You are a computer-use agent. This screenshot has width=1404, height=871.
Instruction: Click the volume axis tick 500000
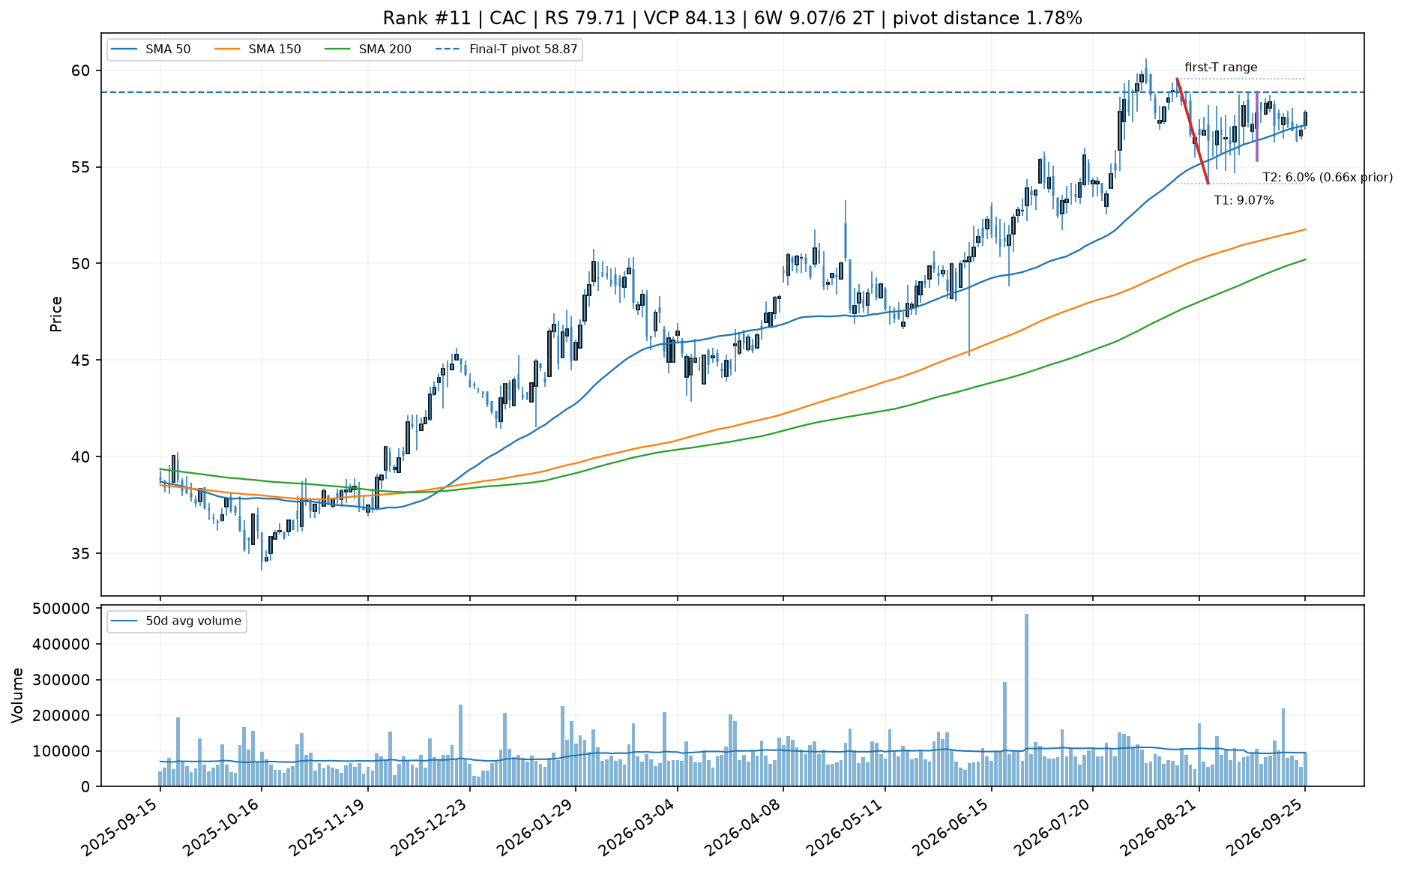pyautogui.click(x=62, y=609)
